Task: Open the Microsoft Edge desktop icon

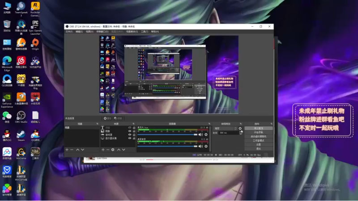Action: coord(7,64)
